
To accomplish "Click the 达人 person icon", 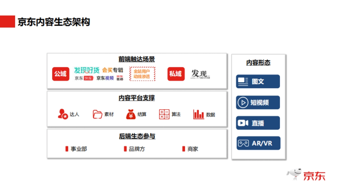I will (x=63, y=114).
